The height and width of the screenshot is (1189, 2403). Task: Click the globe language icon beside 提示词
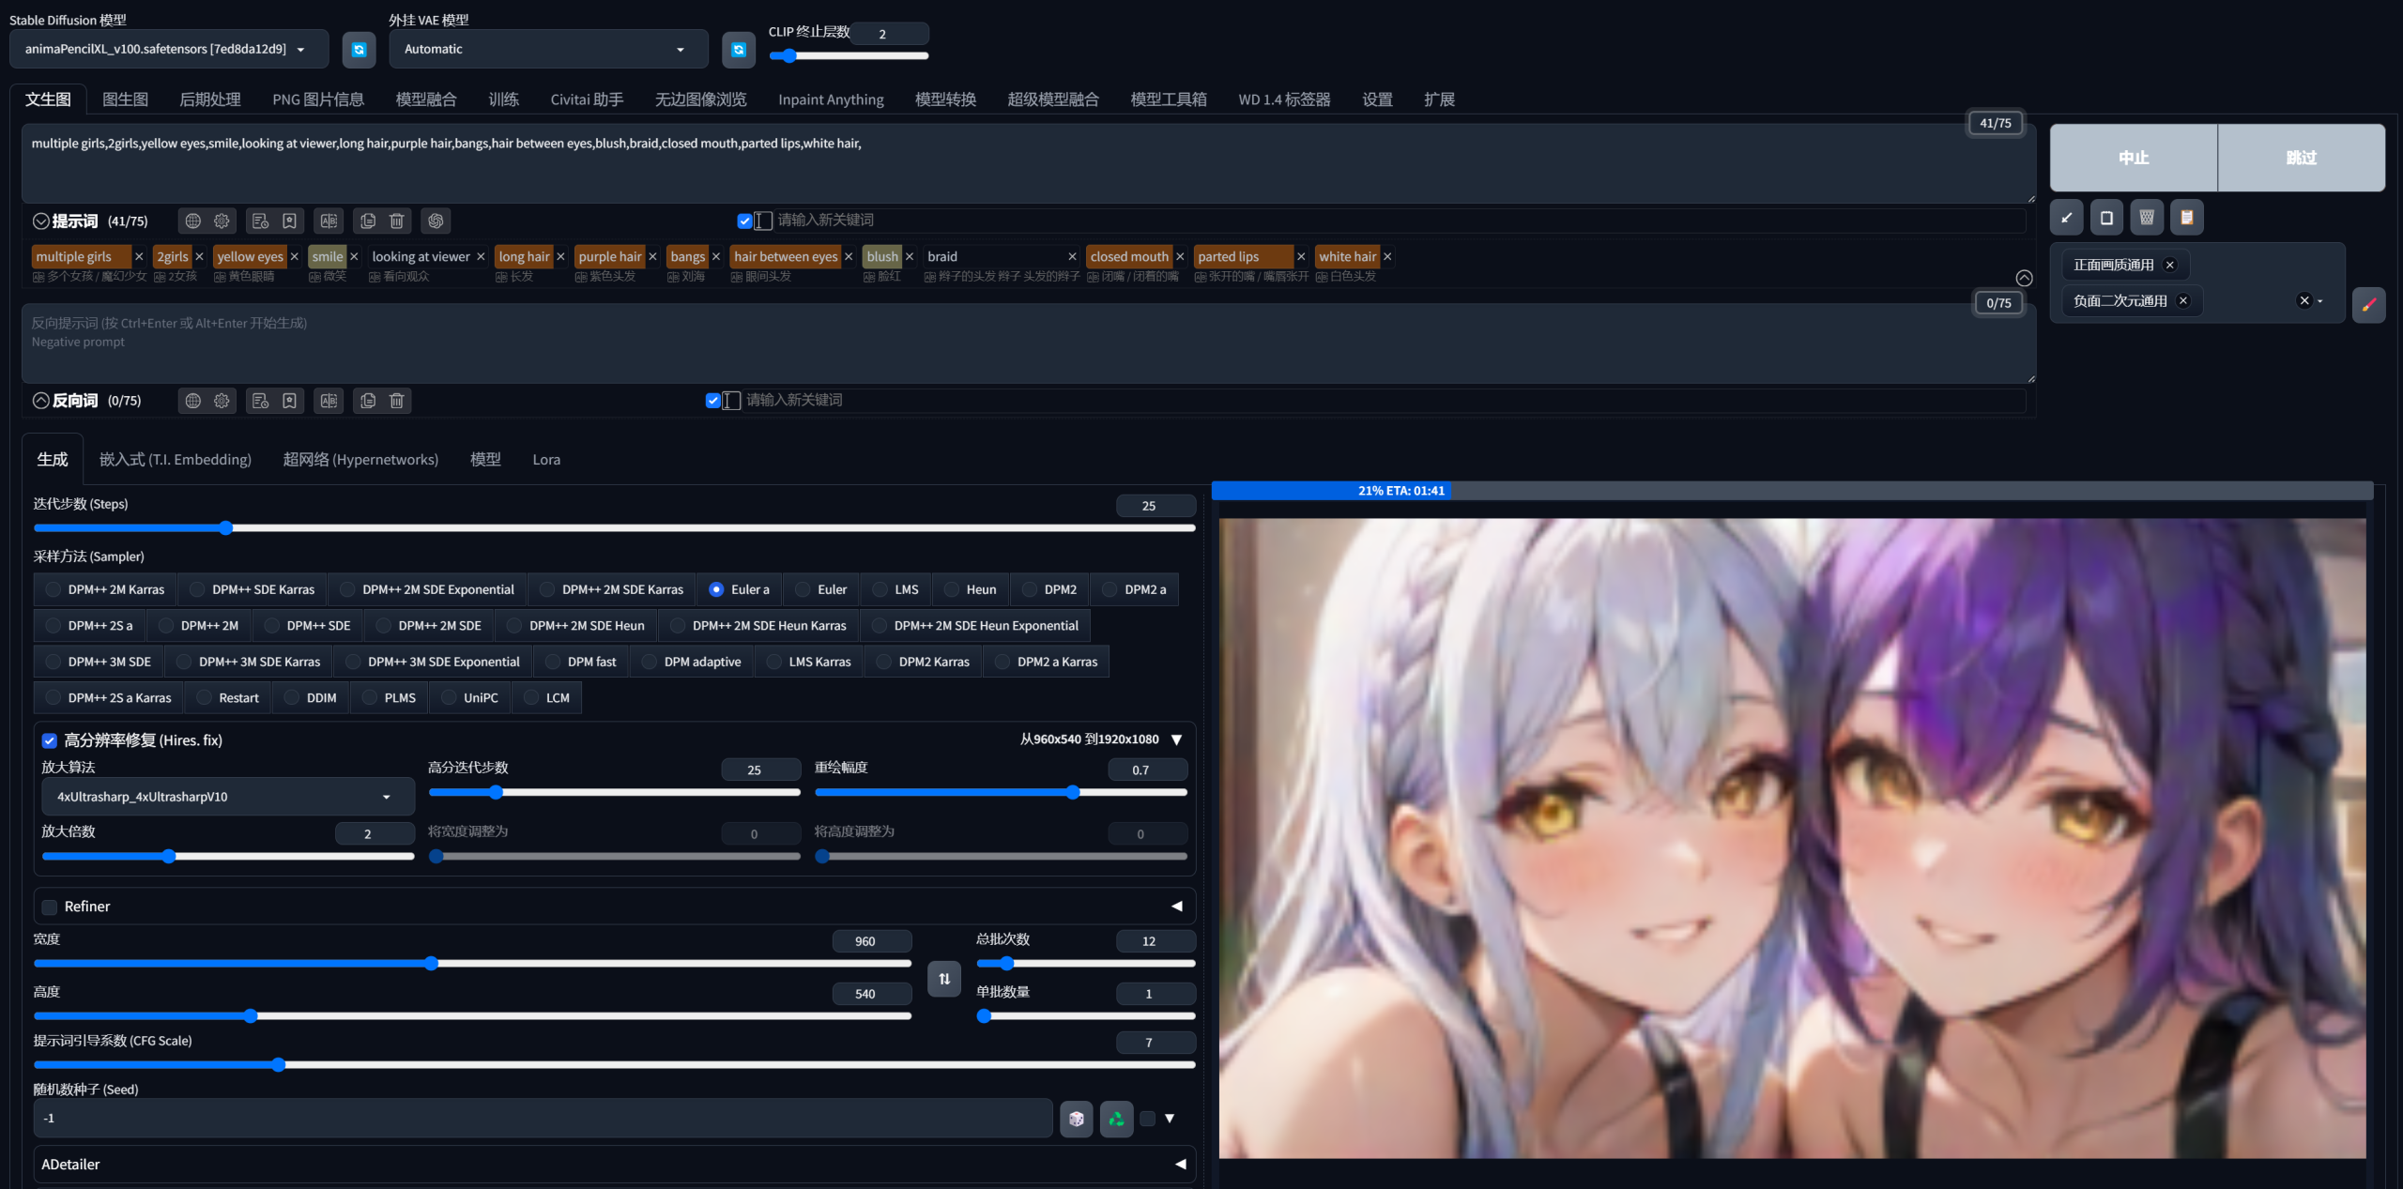[x=193, y=221]
